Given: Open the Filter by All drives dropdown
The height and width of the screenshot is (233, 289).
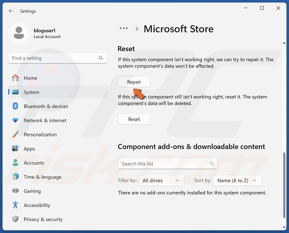Looking at the screenshot, I should coord(161,180).
